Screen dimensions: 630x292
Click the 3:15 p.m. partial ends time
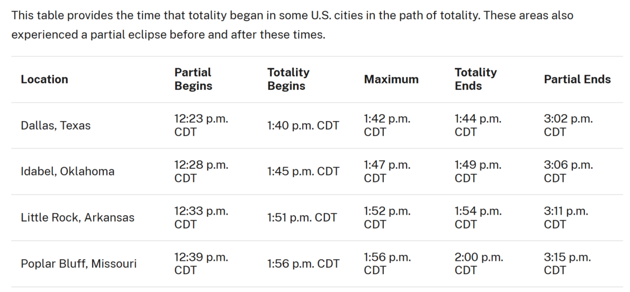(x=567, y=264)
